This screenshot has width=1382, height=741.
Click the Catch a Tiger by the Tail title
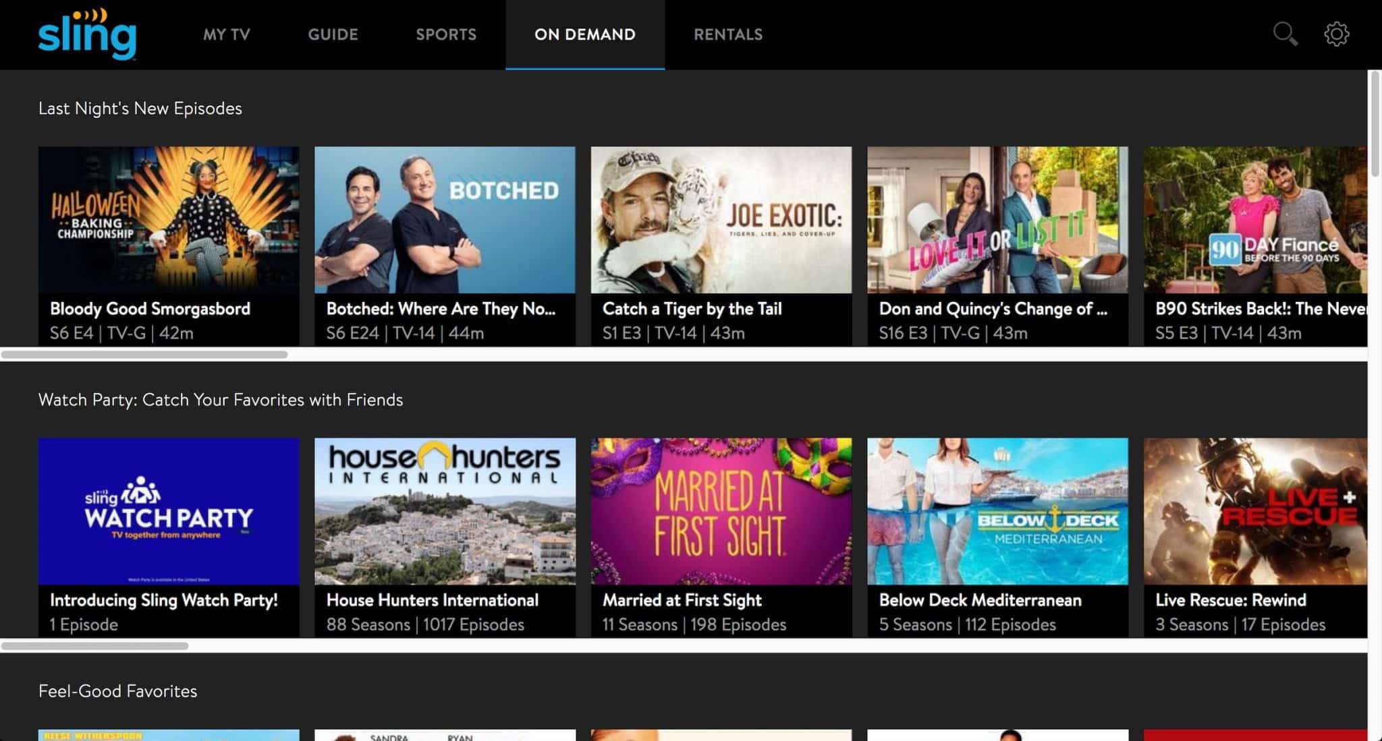pos(692,309)
